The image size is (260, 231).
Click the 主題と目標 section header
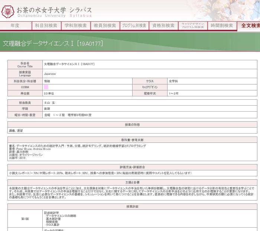point(132,183)
